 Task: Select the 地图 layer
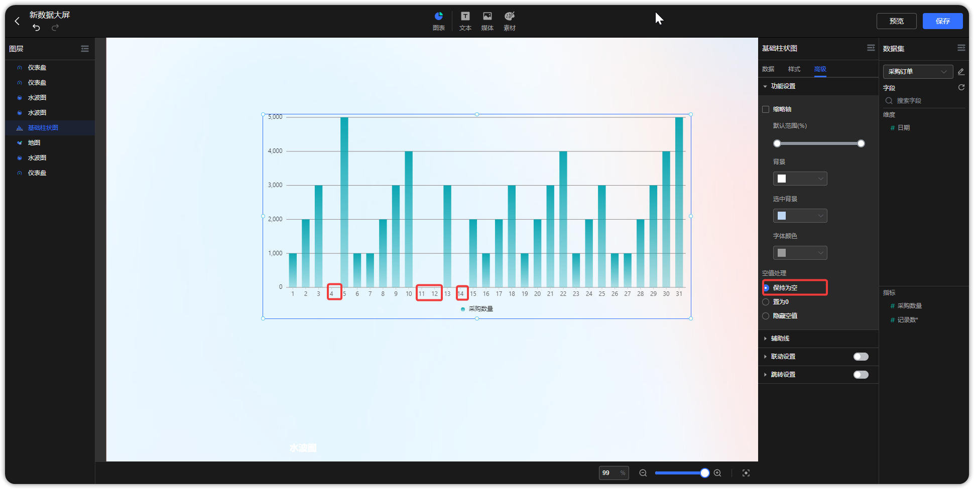(50, 143)
